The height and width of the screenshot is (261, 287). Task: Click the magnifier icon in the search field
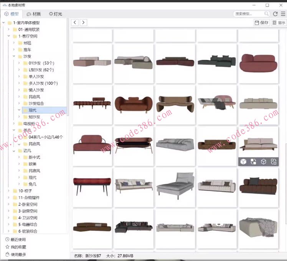tap(266, 14)
